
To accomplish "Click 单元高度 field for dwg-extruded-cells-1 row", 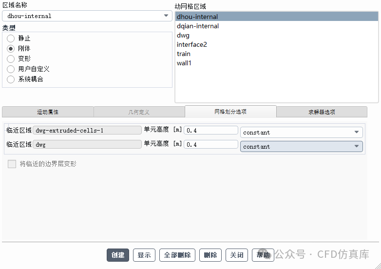I will pos(211,130).
